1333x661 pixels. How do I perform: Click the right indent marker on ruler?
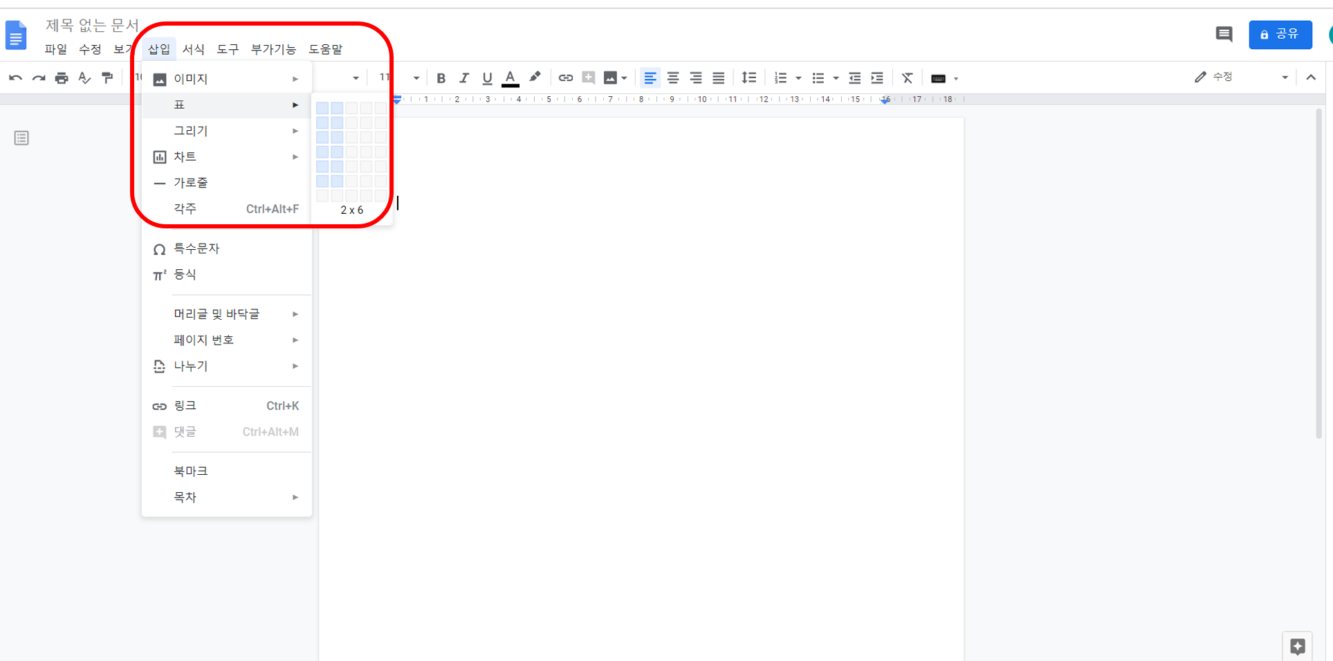click(885, 100)
